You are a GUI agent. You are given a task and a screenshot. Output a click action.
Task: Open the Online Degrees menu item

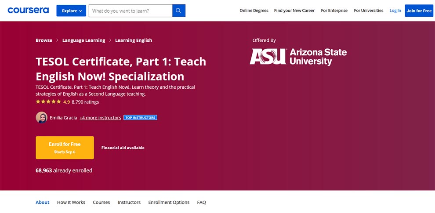pos(254,11)
